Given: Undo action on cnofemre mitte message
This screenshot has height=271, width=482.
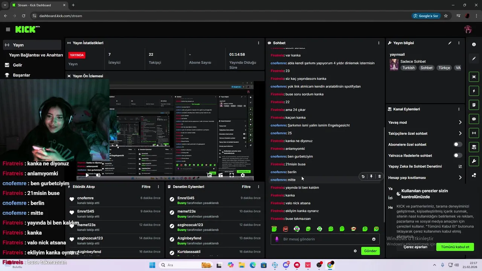Looking at the screenshot, I should (x=363, y=176).
